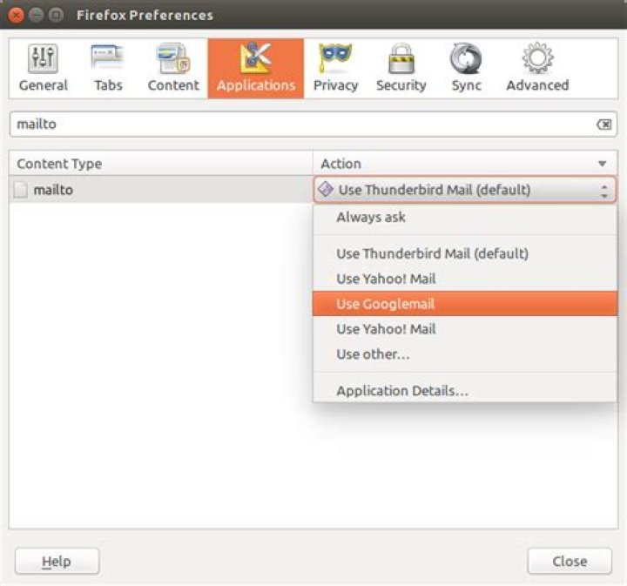Click the Close button
The width and height of the screenshot is (627, 586).
click(570, 562)
